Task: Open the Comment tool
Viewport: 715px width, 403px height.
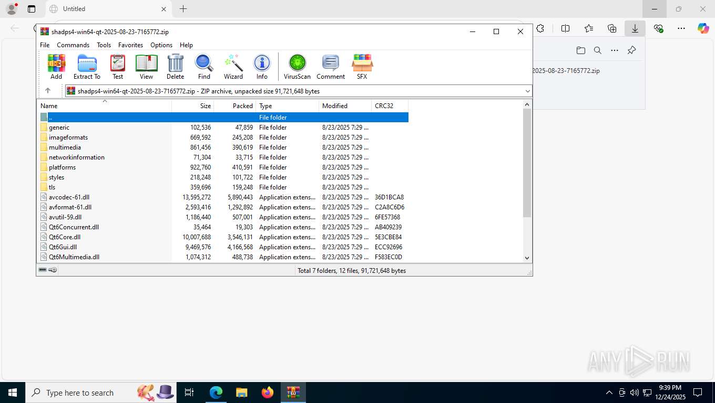Action: click(x=331, y=67)
